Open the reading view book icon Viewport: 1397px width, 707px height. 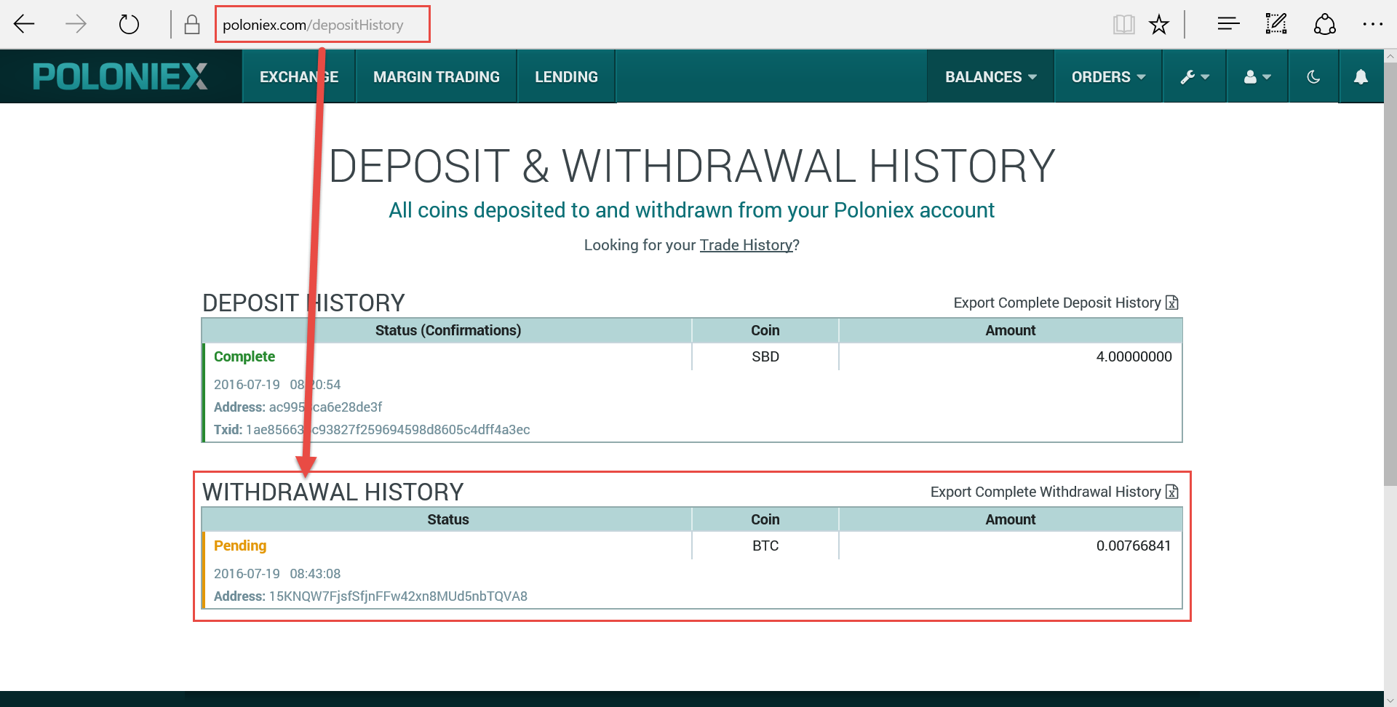(1123, 25)
